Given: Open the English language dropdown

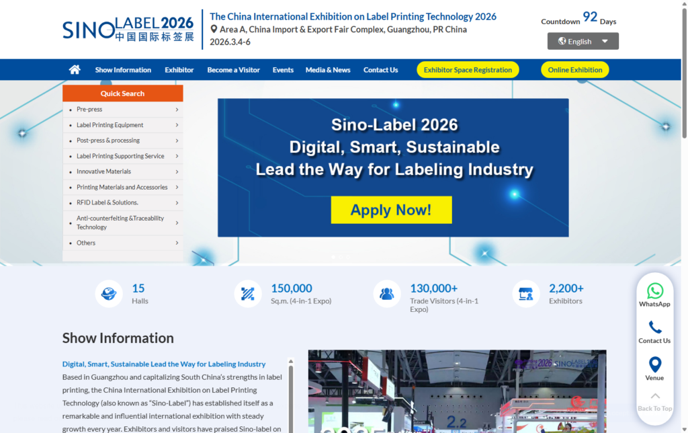Looking at the screenshot, I should [x=583, y=41].
